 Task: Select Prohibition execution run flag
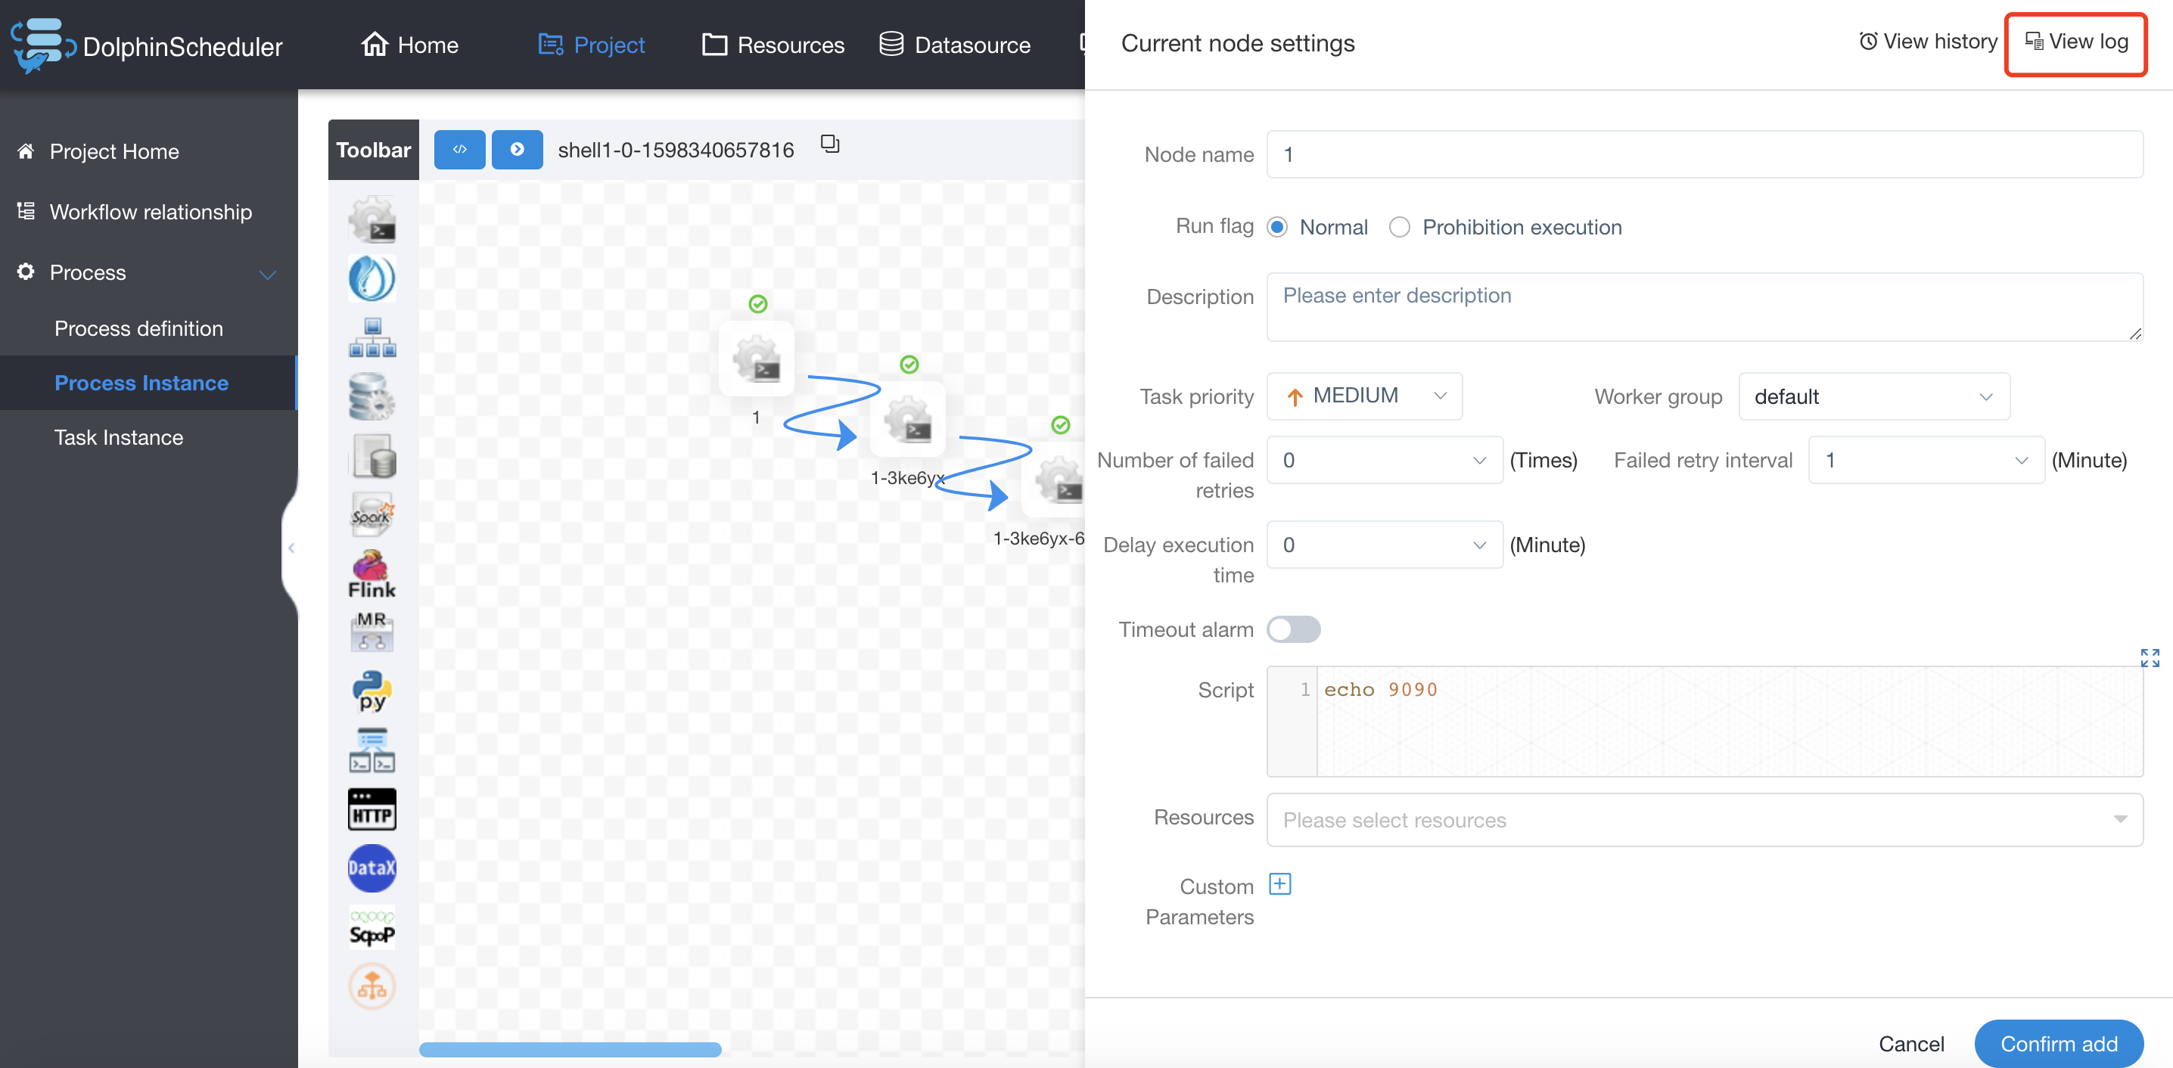click(1400, 227)
